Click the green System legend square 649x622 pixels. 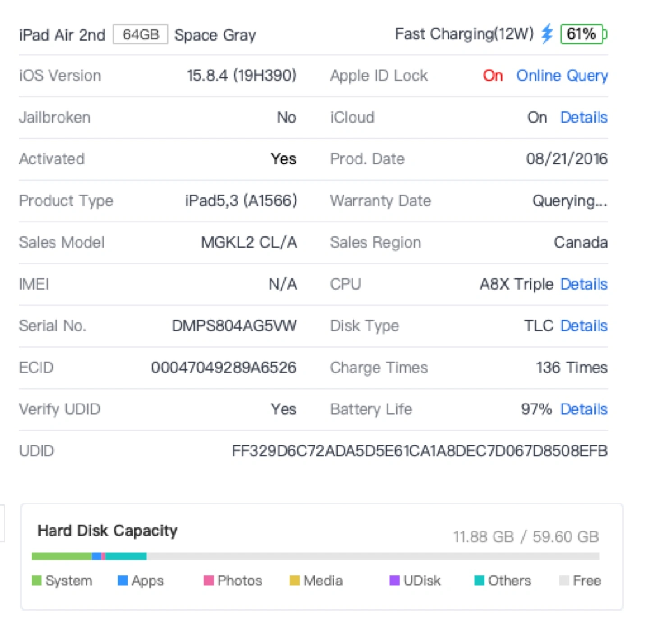(x=37, y=580)
